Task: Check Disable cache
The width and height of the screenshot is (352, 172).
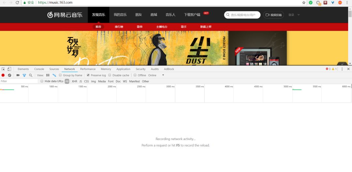Action: [110, 75]
